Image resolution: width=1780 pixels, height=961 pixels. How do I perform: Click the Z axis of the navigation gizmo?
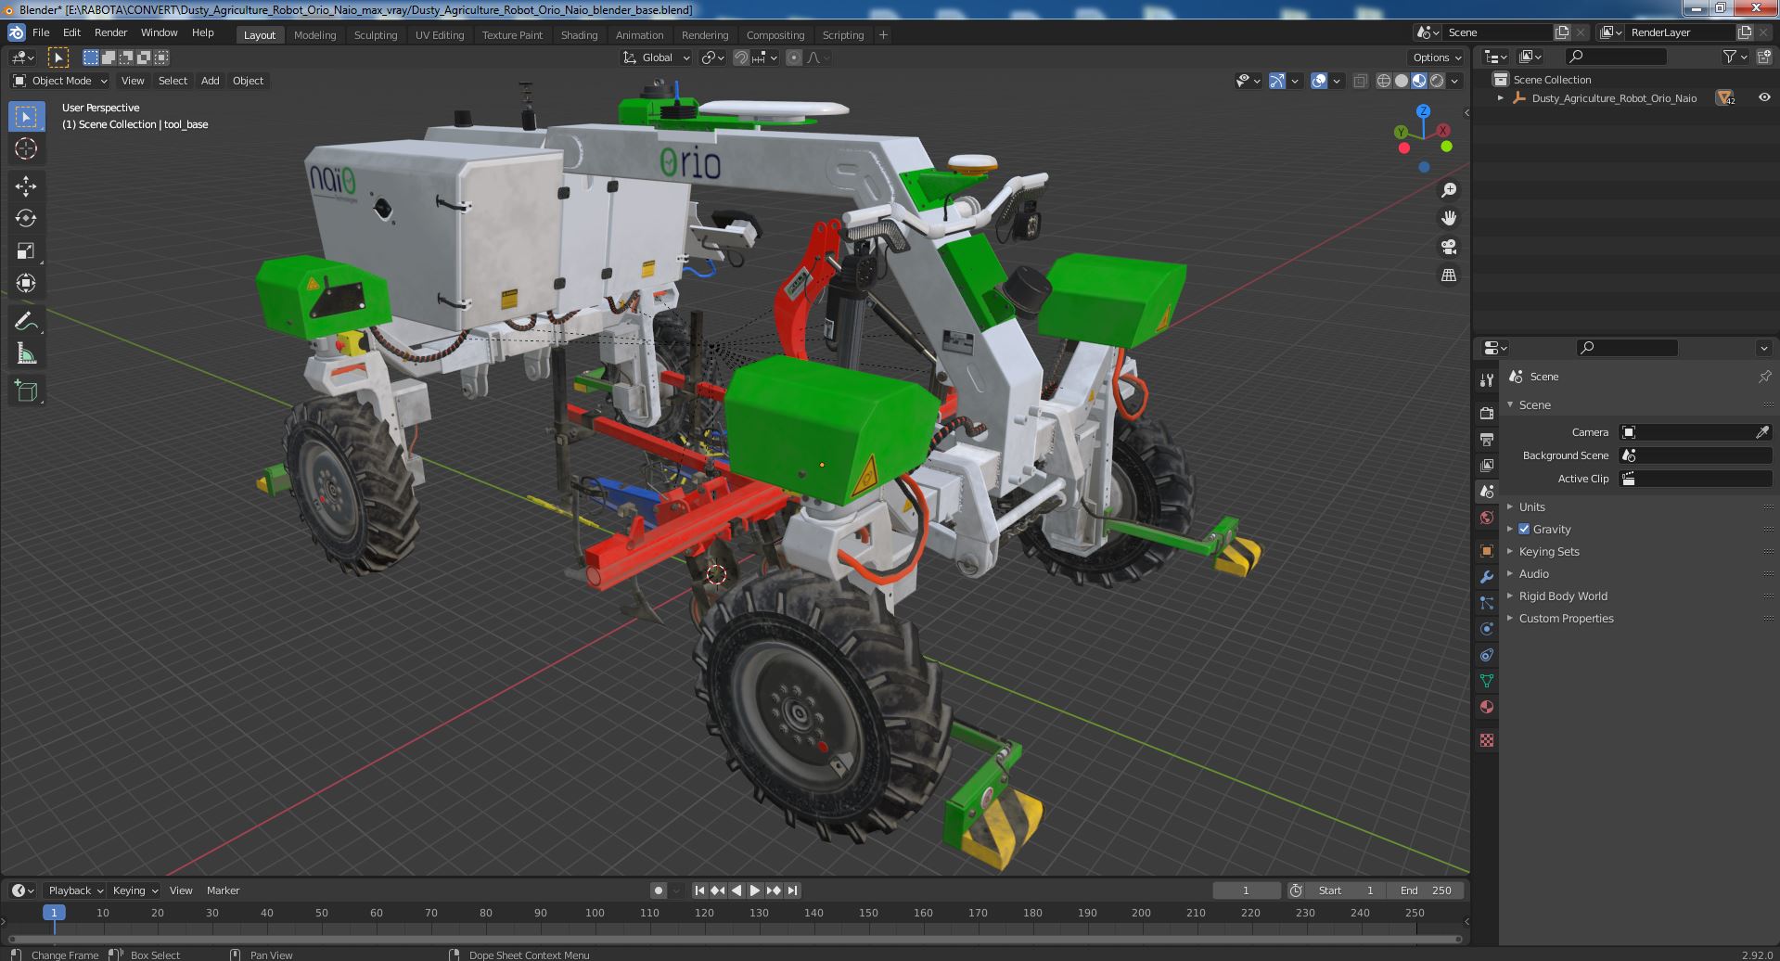click(1424, 111)
